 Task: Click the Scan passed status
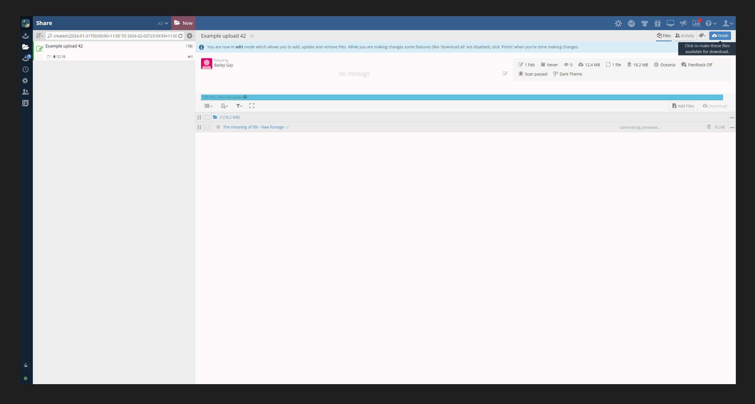[x=532, y=74]
